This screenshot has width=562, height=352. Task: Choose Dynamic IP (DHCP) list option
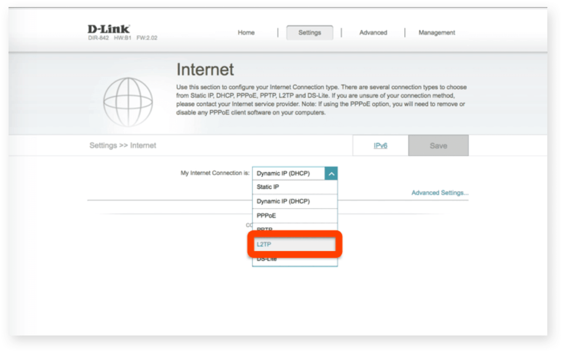coord(294,201)
